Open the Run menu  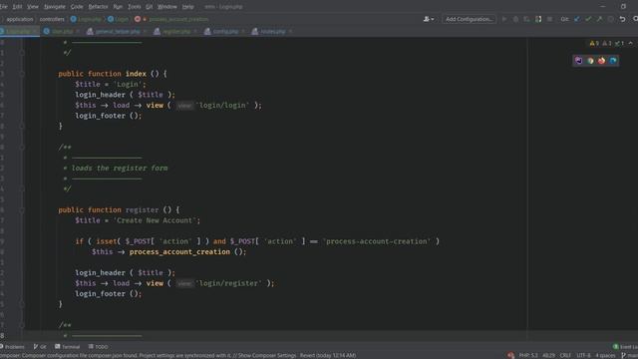click(118, 7)
